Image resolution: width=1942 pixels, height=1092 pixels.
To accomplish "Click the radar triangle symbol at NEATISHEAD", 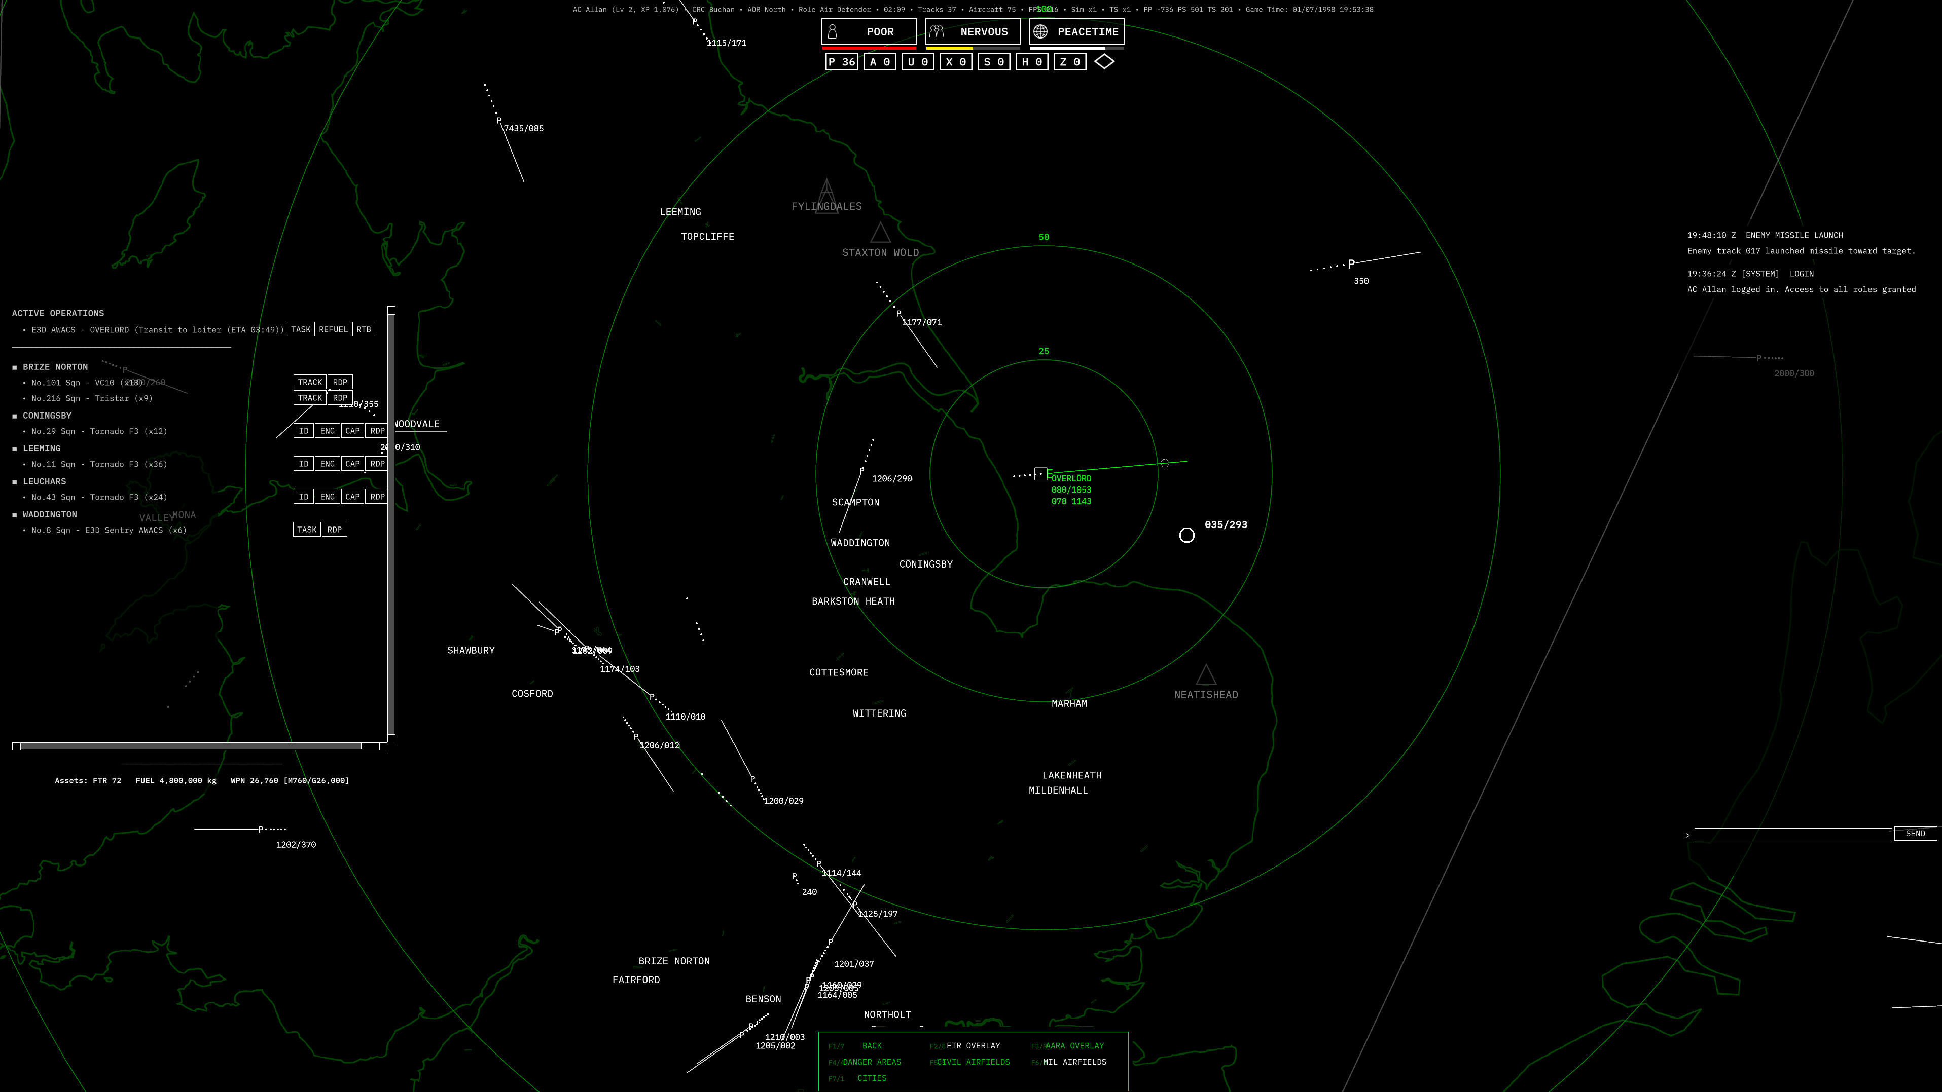I will pos(1206,676).
